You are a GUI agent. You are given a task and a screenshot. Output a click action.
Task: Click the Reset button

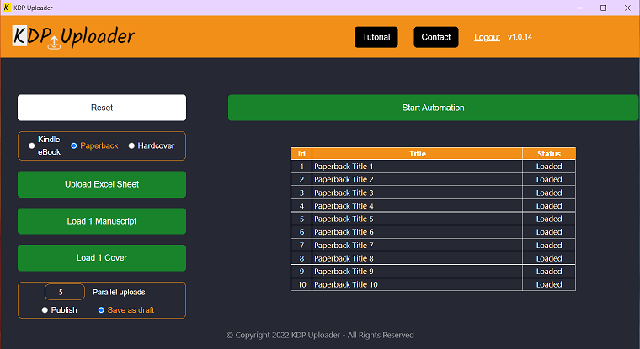tap(102, 108)
